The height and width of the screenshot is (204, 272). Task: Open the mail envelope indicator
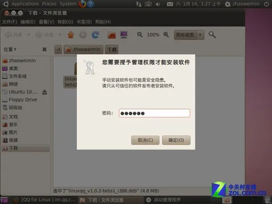tap(170, 4)
